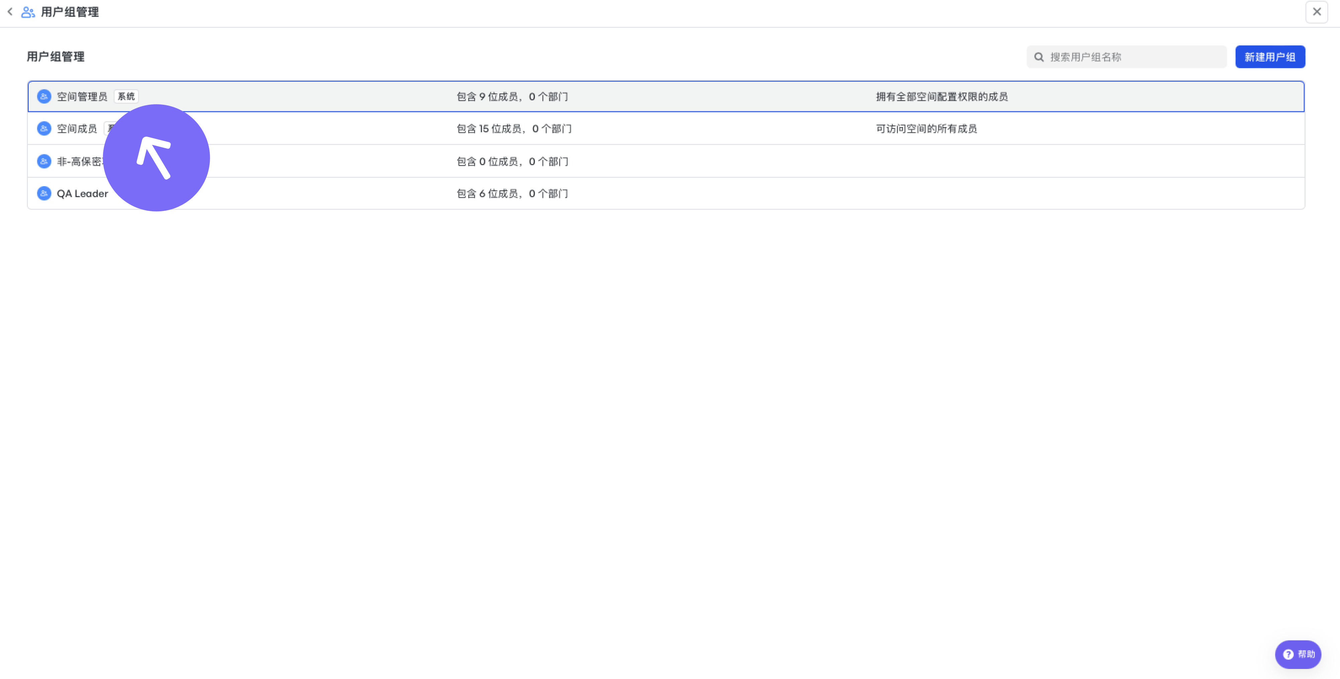Screen dimensions: 1340x679
Task: Open the QA Leader group name
Action: click(x=82, y=194)
